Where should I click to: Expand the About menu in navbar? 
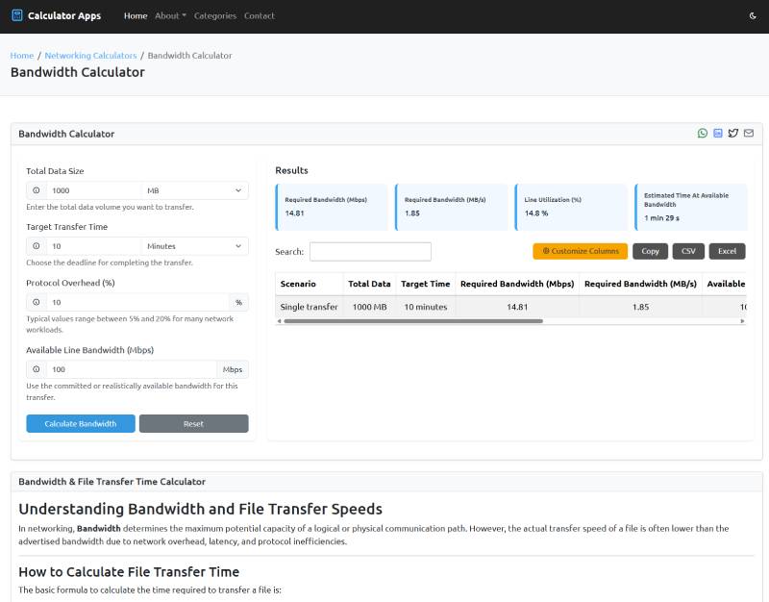pos(170,15)
